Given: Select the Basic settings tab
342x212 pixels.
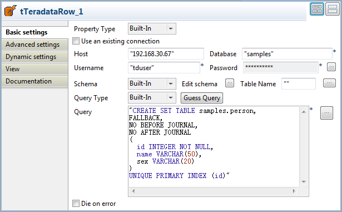Looking at the screenshot, I should pos(35,32).
